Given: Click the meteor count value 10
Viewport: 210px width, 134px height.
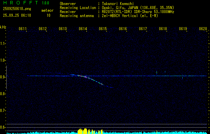Looking at the screenshot, I should 48,15.
